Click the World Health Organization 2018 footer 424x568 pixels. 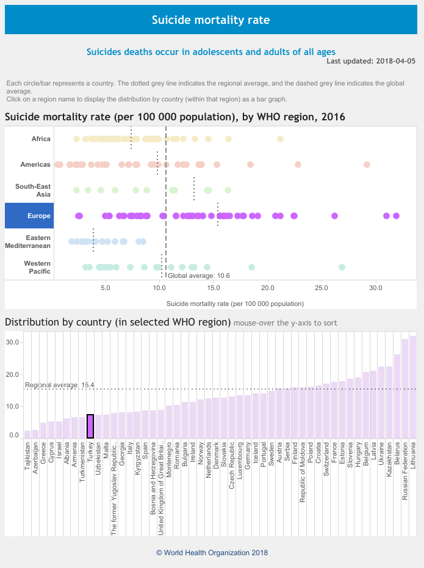(x=212, y=553)
